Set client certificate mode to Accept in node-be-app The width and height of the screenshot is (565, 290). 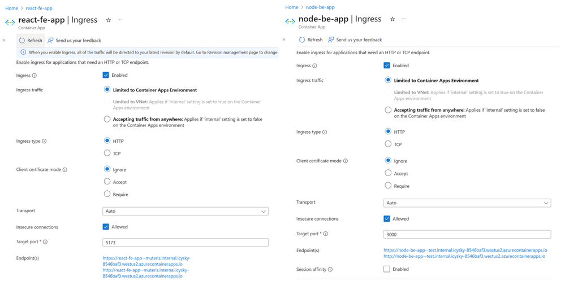388,173
